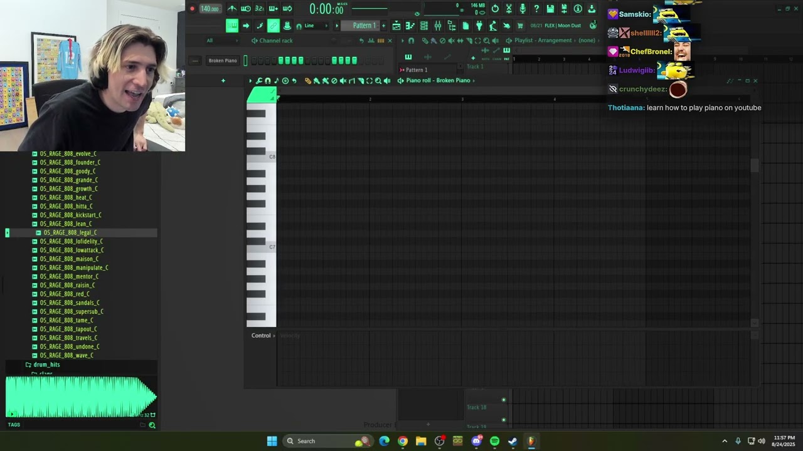Open the pattern menu arrow left of Pattern 1

(336, 26)
